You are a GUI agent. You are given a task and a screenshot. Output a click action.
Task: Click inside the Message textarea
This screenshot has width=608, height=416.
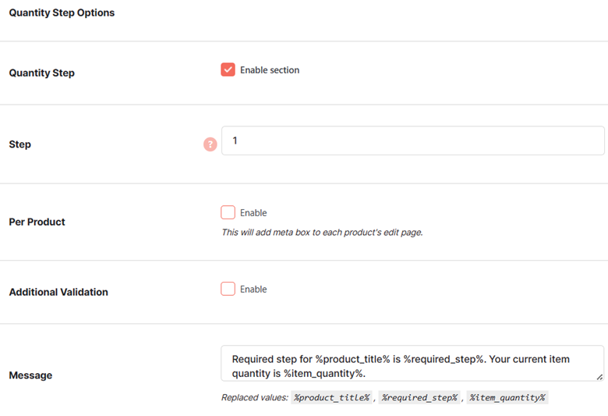click(412, 364)
